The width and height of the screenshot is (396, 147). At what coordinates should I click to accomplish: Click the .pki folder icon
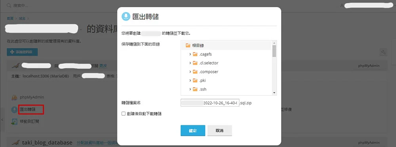pos(195,80)
